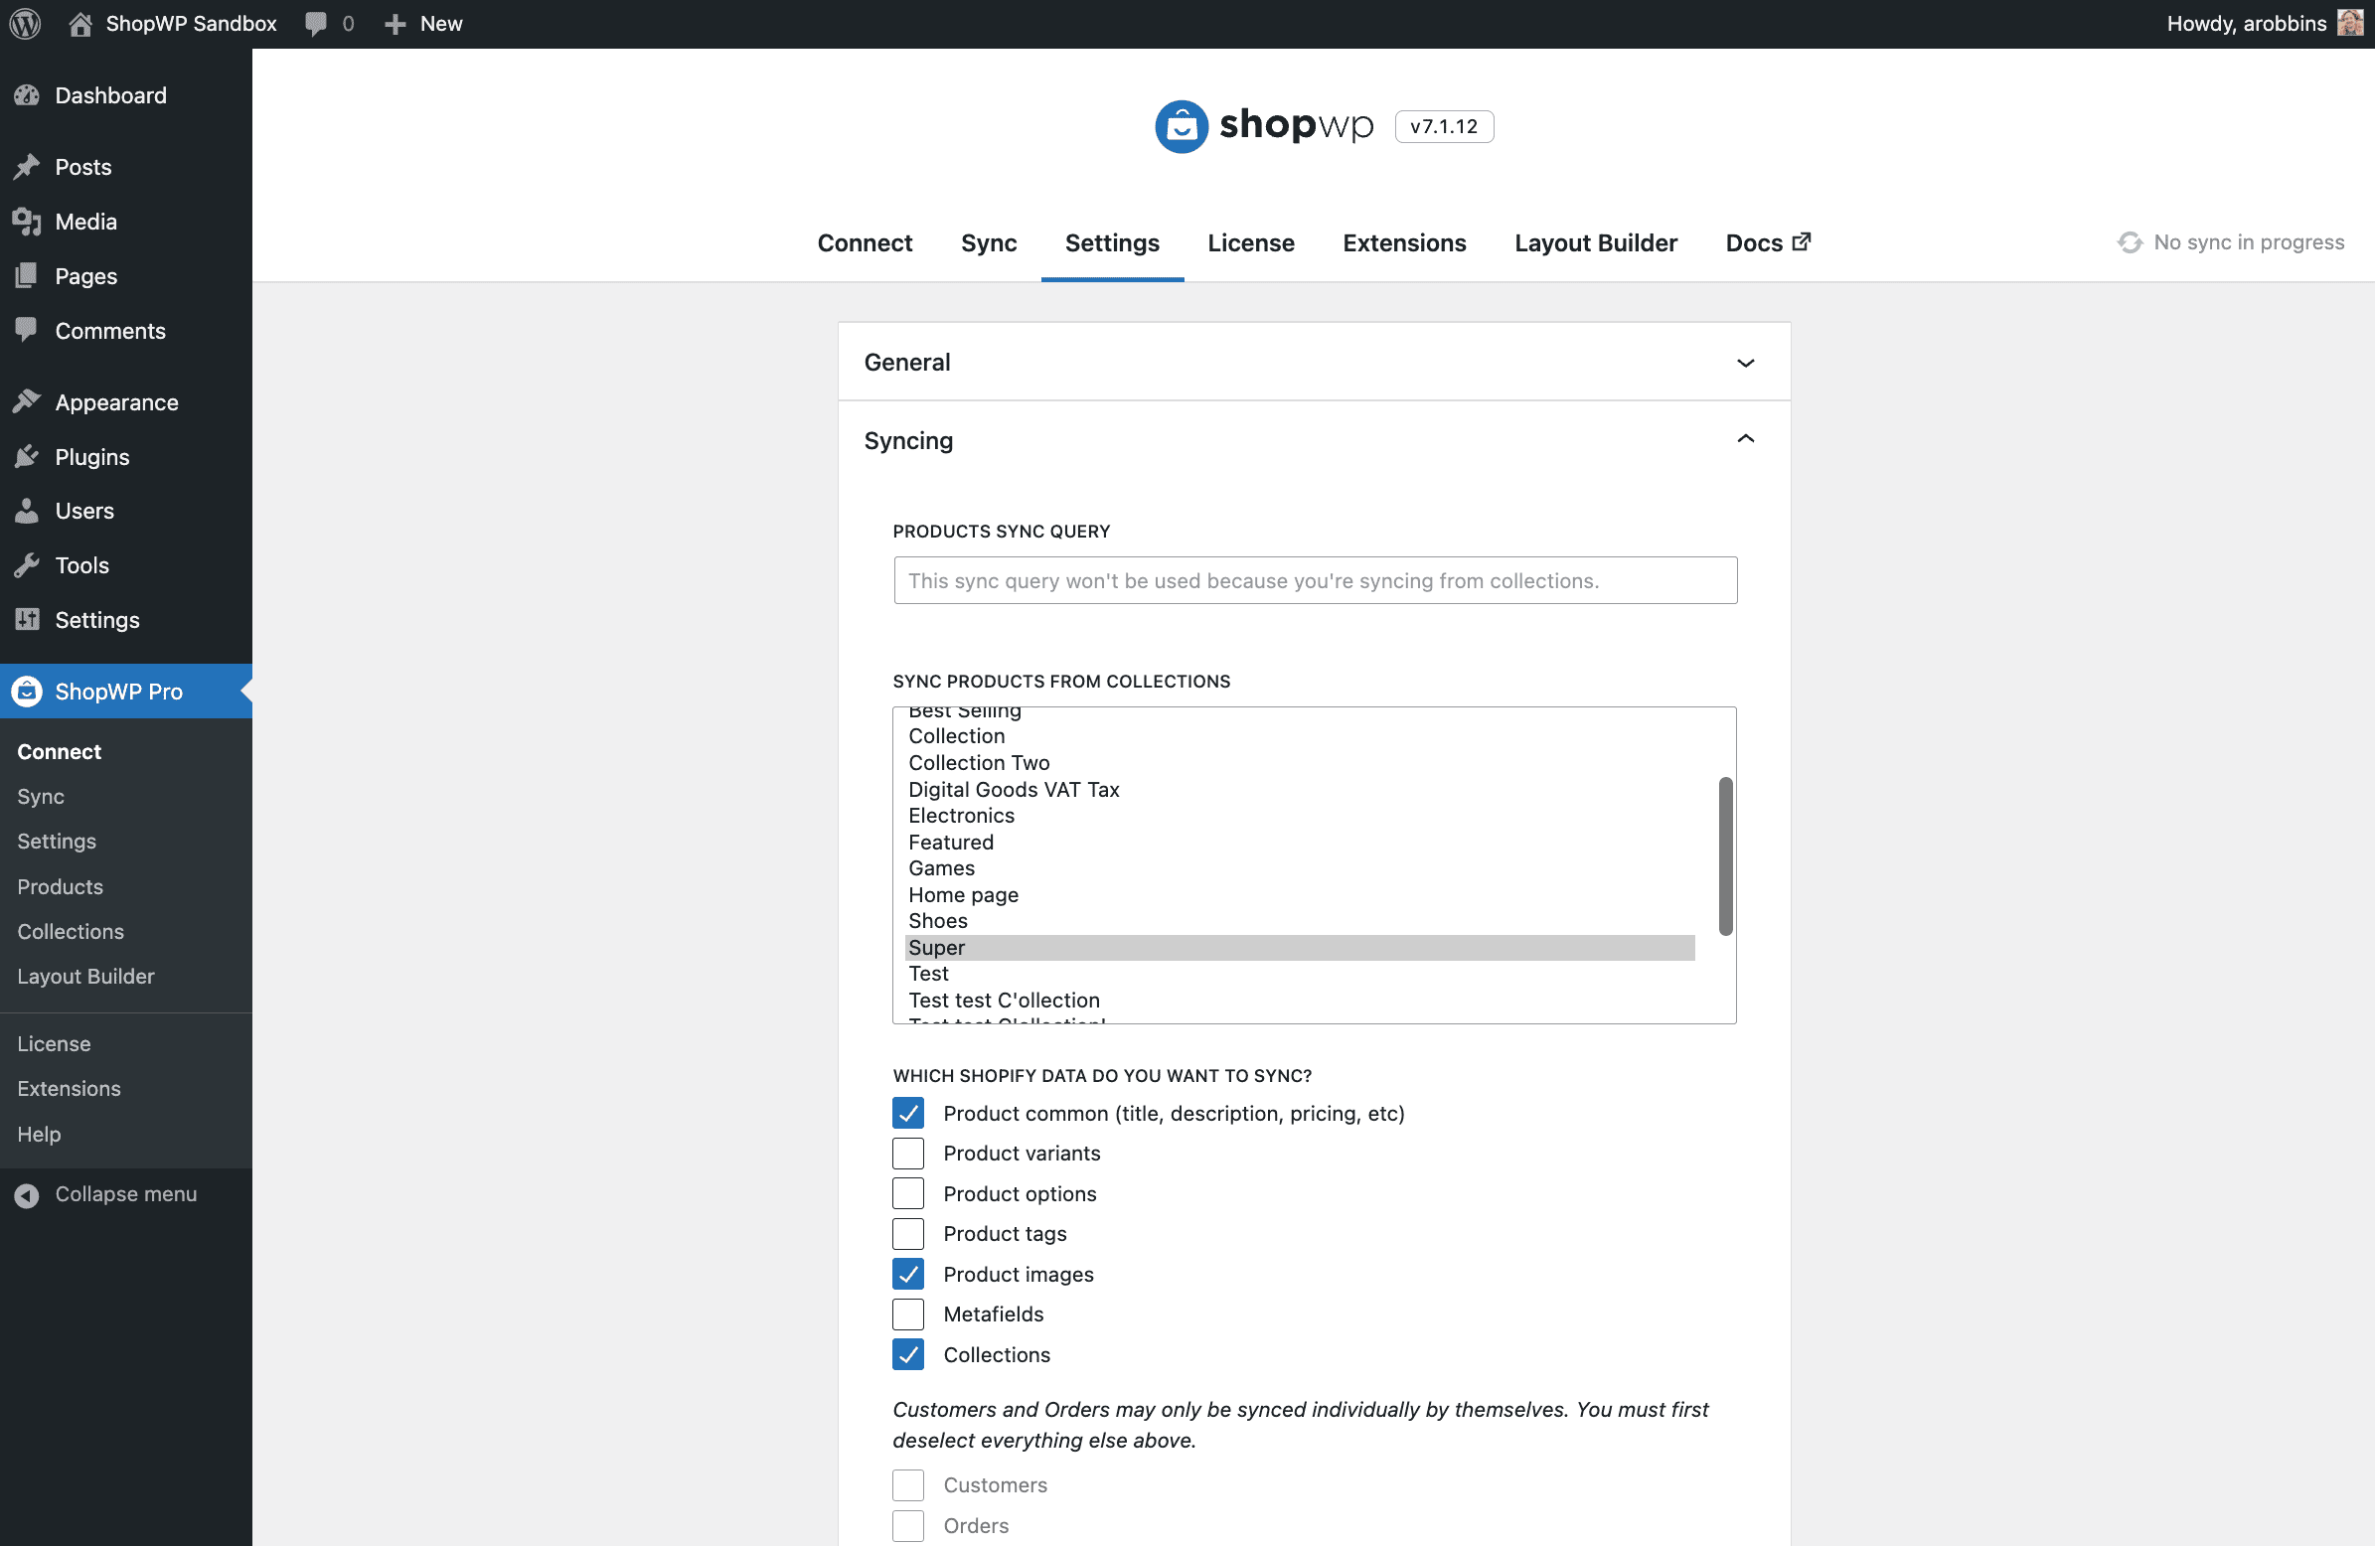Viewport: 2375px width, 1546px height.
Task: Click the home icon for ShopWP Sandbox
Action: click(x=79, y=23)
